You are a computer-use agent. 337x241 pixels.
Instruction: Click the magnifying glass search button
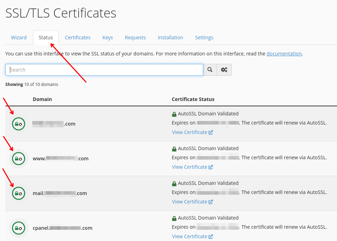coord(210,70)
